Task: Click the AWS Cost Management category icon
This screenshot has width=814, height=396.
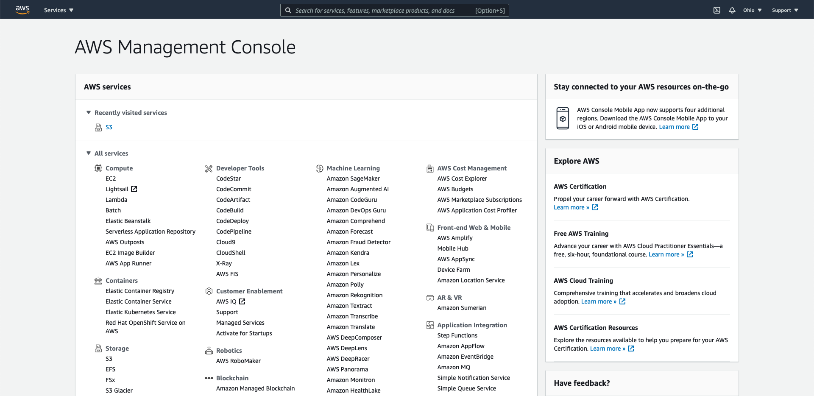Action: [x=430, y=169]
